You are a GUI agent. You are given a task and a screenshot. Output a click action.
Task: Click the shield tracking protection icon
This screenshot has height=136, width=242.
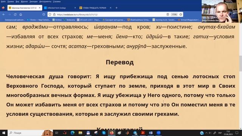50,14
